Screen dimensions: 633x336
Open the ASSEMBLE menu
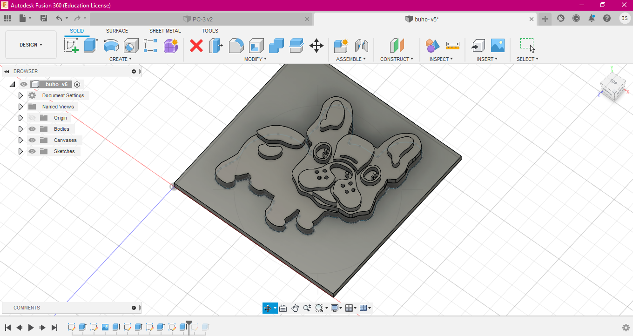tap(351, 59)
